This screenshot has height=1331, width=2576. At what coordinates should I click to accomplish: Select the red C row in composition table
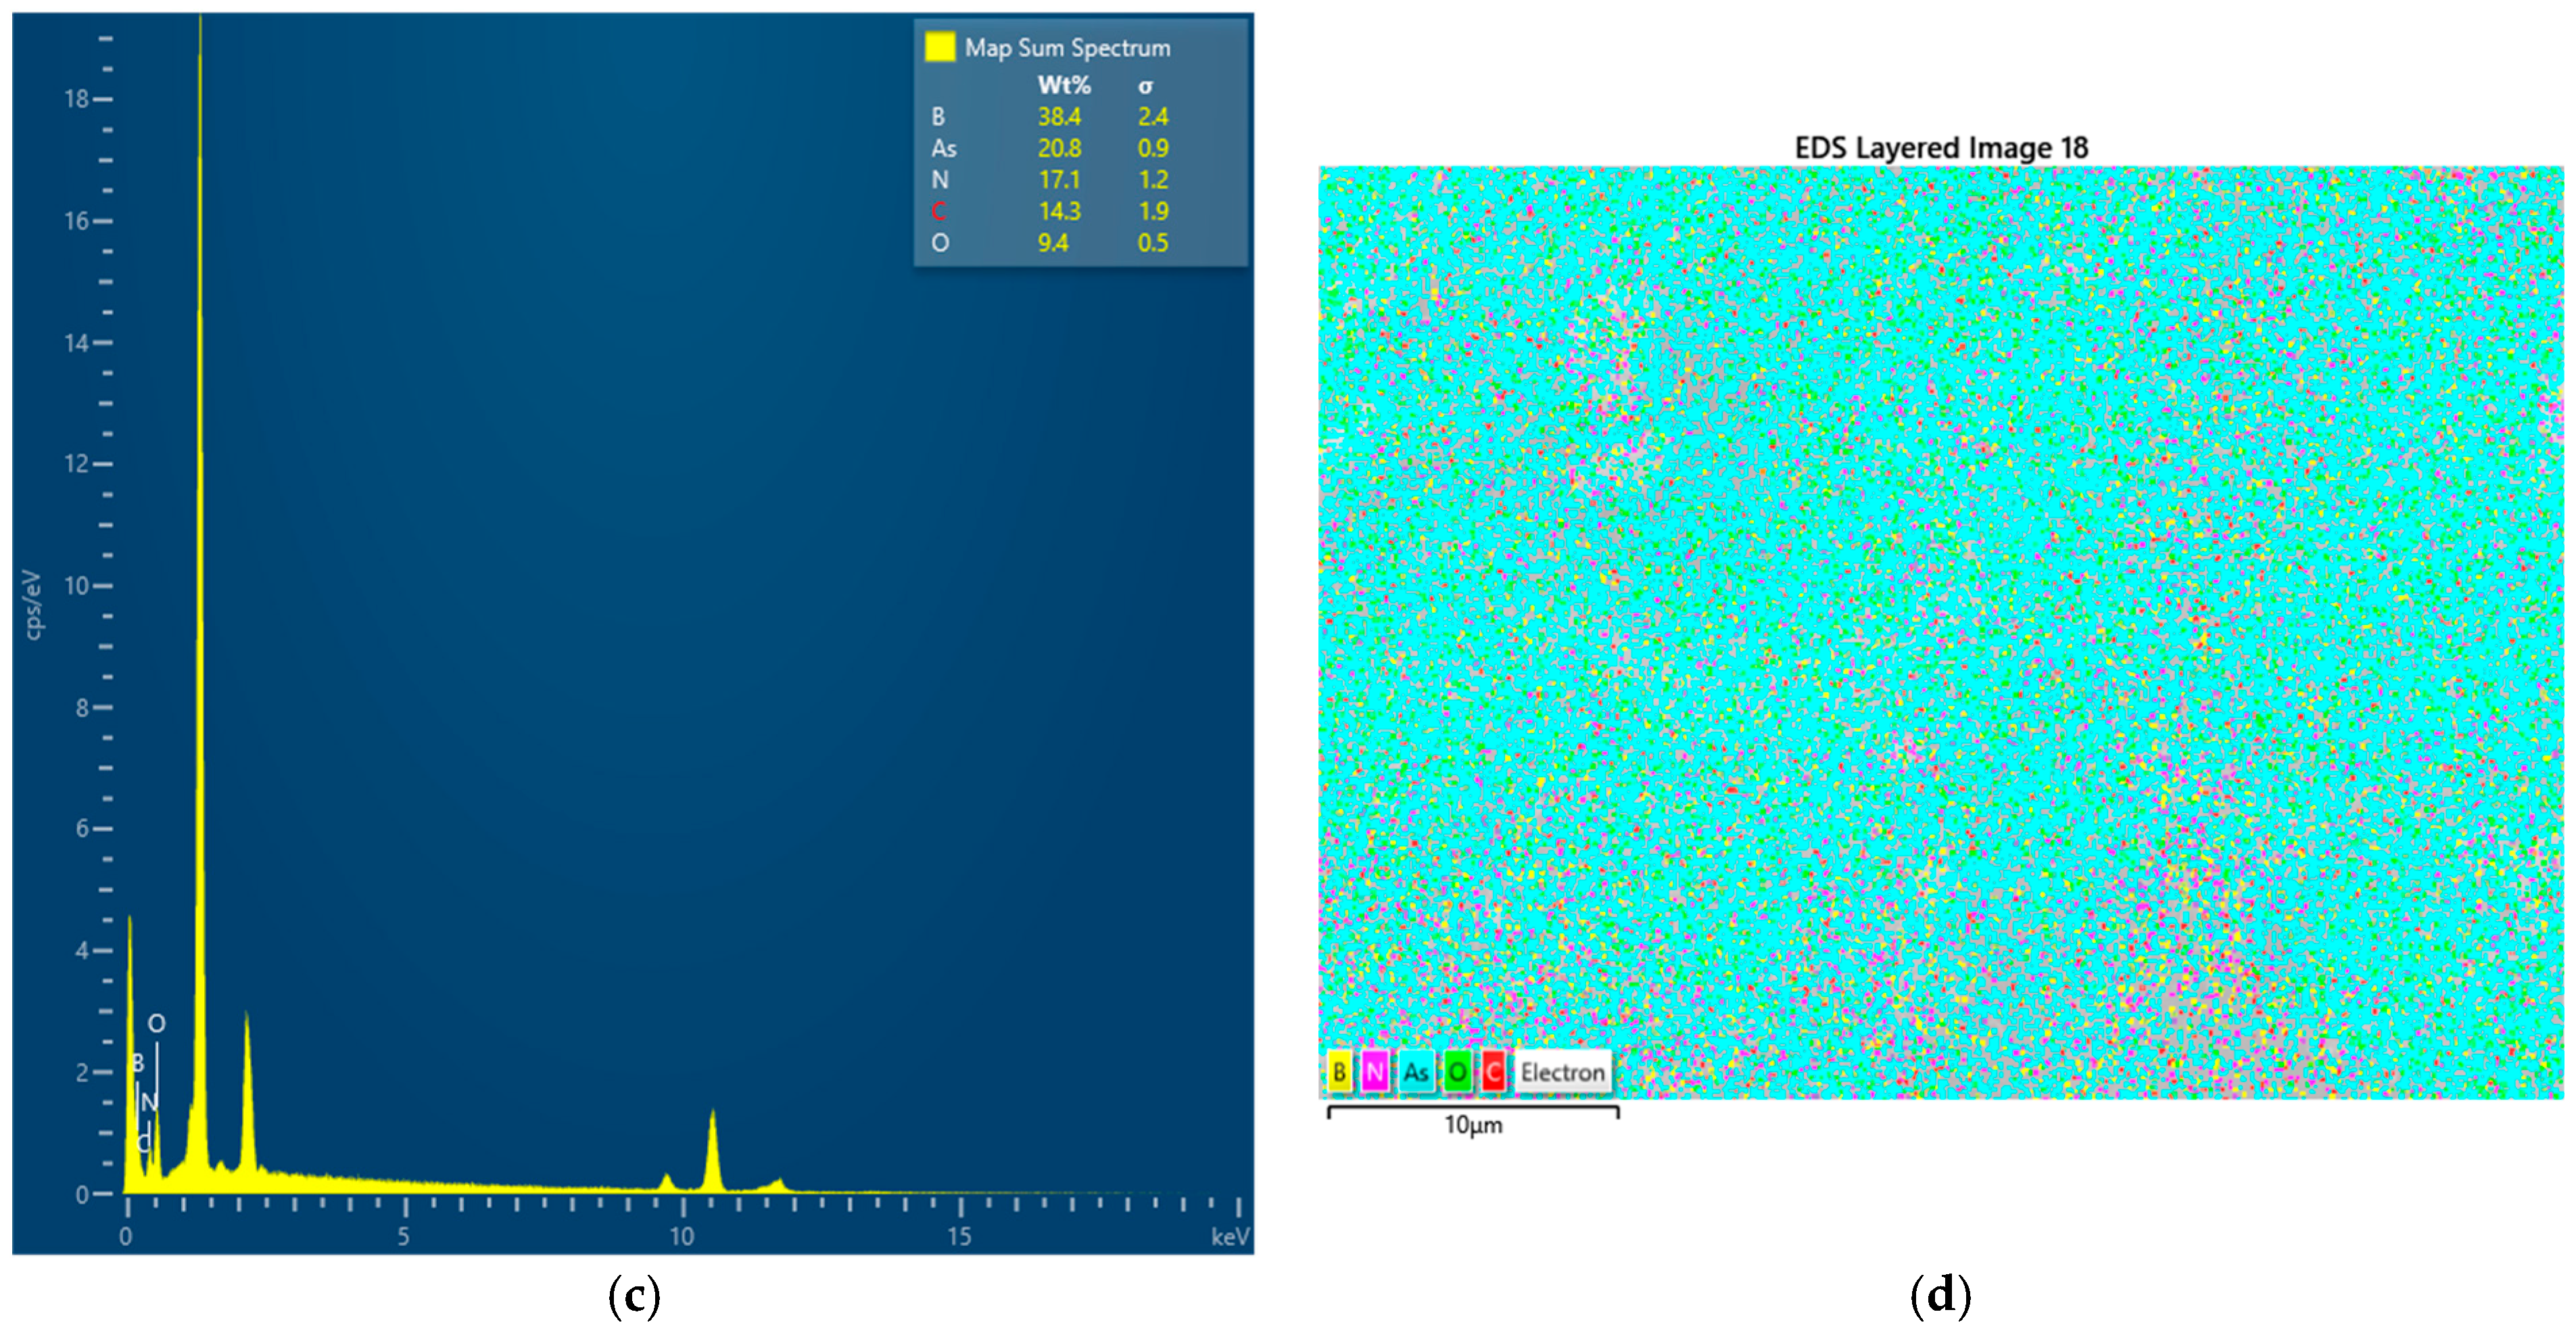click(x=938, y=211)
